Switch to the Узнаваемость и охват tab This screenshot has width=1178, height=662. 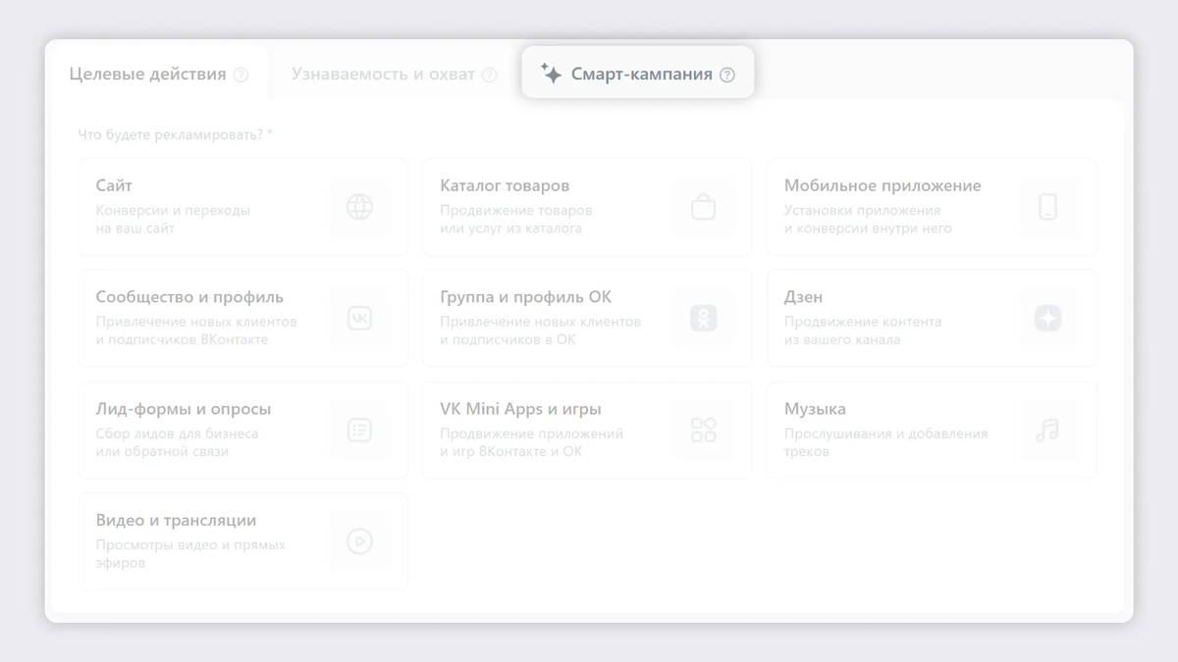[383, 73]
